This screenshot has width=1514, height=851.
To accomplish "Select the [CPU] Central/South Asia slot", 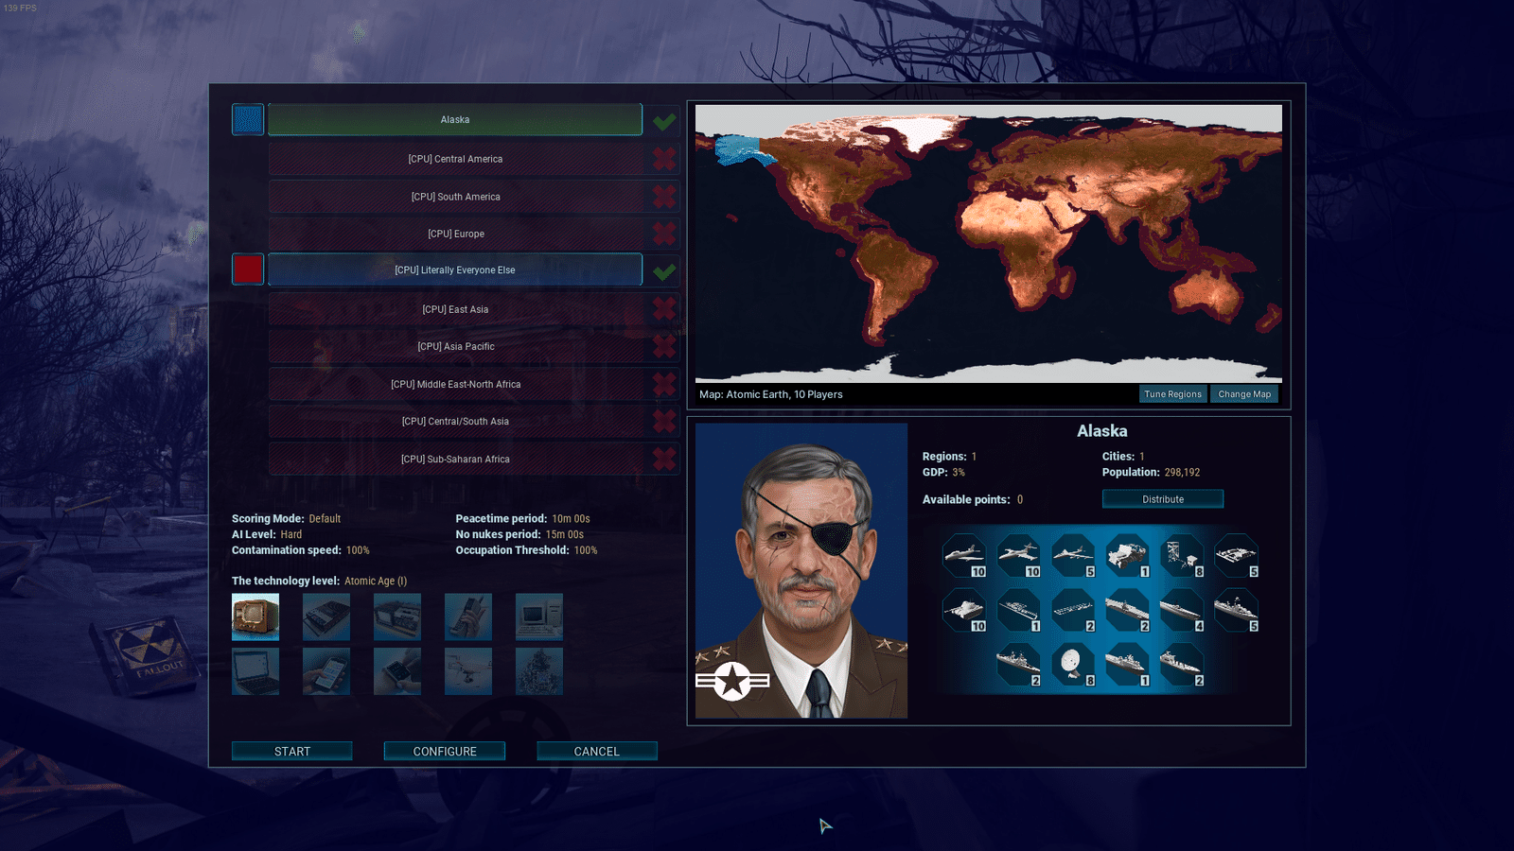I will click(x=455, y=421).
